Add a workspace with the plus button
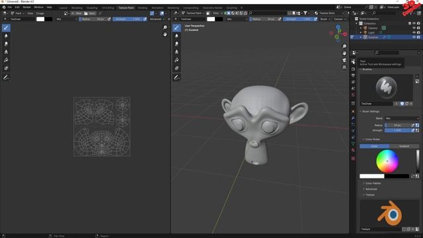The height and width of the screenshot is (238, 423). coord(241,8)
